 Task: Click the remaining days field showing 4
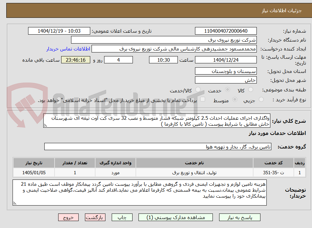(x=118, y=60)
